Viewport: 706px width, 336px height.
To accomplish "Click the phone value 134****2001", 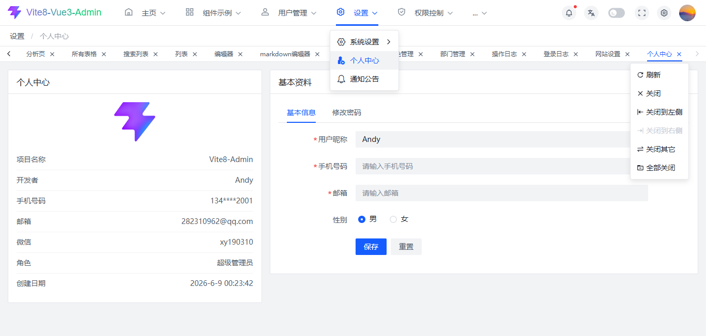I will pos(232,201).
